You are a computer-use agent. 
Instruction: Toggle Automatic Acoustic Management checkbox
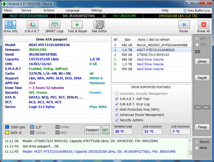(x=117, y=93)
